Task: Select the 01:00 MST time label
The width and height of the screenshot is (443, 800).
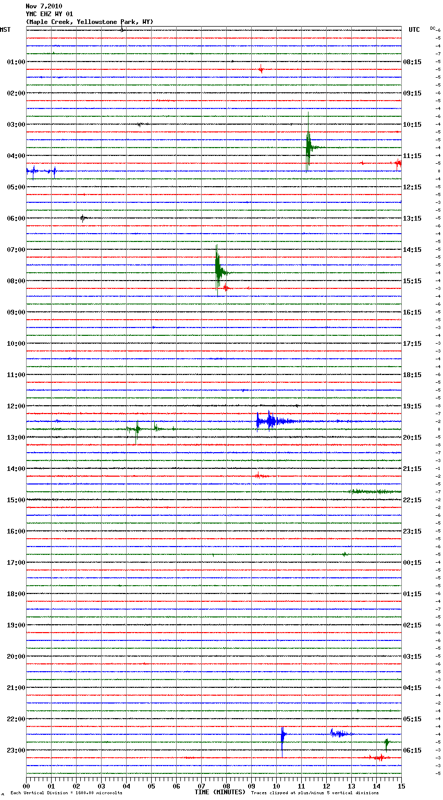Action: [x=16, y=62]
